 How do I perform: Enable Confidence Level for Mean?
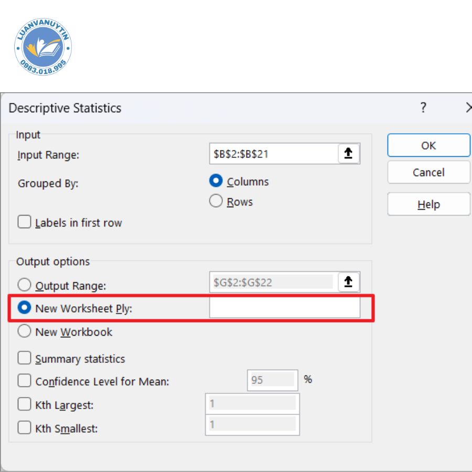[25, 381]
